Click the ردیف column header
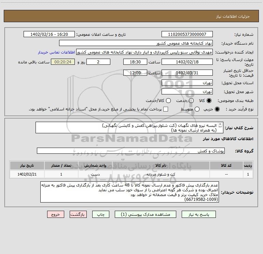Image resolution: width=263 pixels, height=254 pixels. 248,165
